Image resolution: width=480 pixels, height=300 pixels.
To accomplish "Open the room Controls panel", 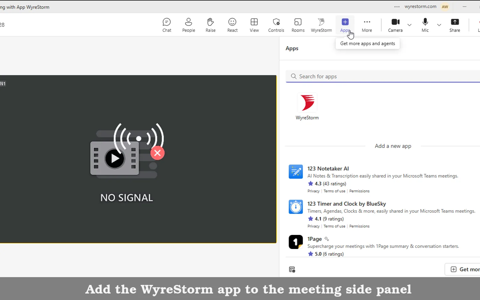I will [x=276, y=25].
